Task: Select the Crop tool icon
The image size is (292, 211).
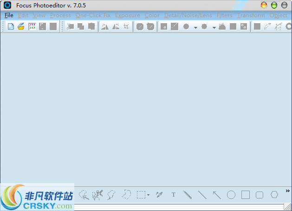Action: coord(126,26)
